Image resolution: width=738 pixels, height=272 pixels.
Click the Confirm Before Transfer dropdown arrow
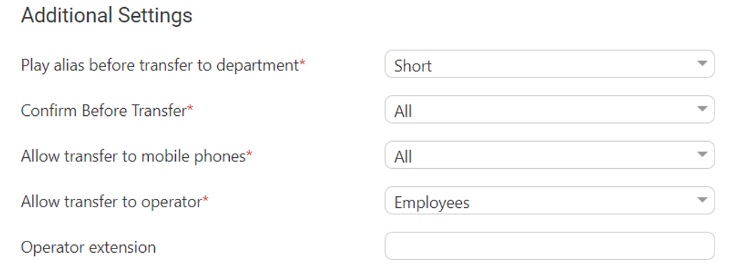702,109
